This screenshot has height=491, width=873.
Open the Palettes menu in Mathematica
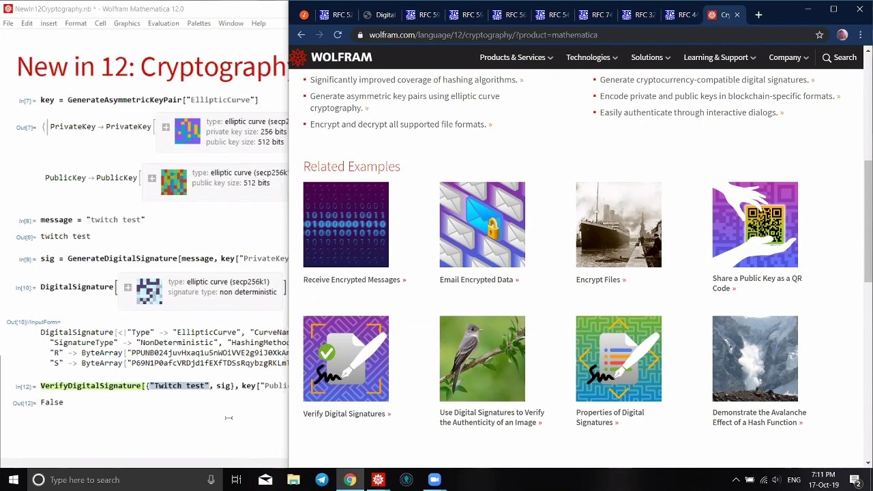coord(199,23)
